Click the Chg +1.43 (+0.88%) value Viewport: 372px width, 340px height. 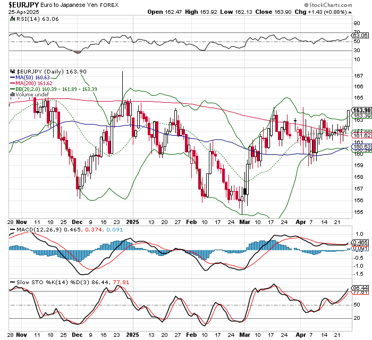pos(321,12)
